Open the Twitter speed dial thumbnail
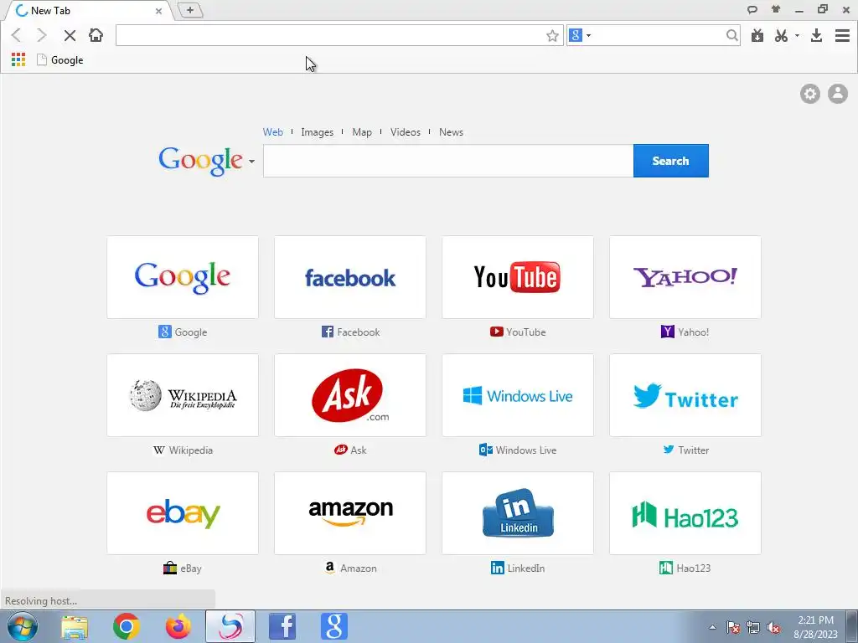This screenshot has width=858, height=643. pyautogui.click(x=685, y=395)
